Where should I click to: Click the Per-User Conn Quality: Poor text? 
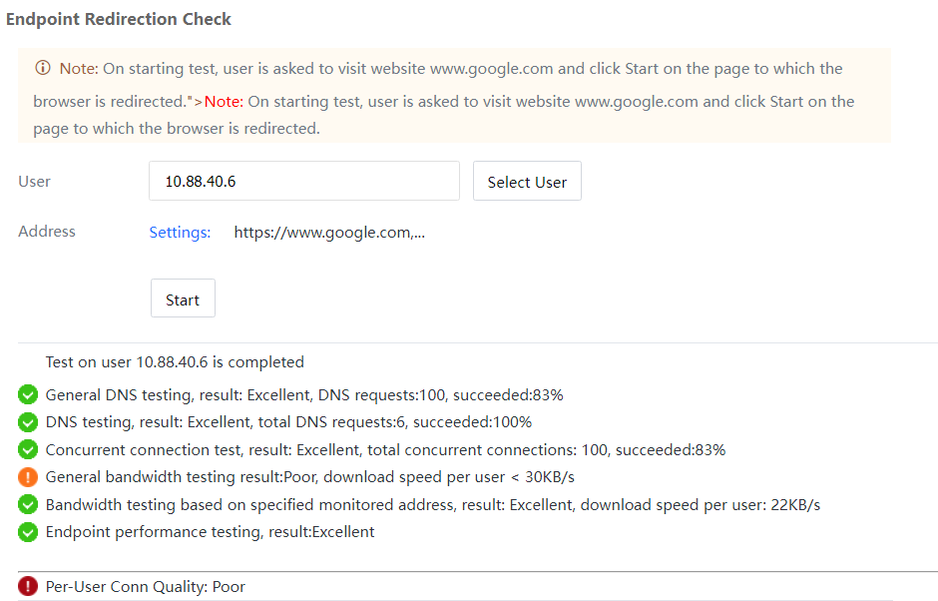(145, 587)
